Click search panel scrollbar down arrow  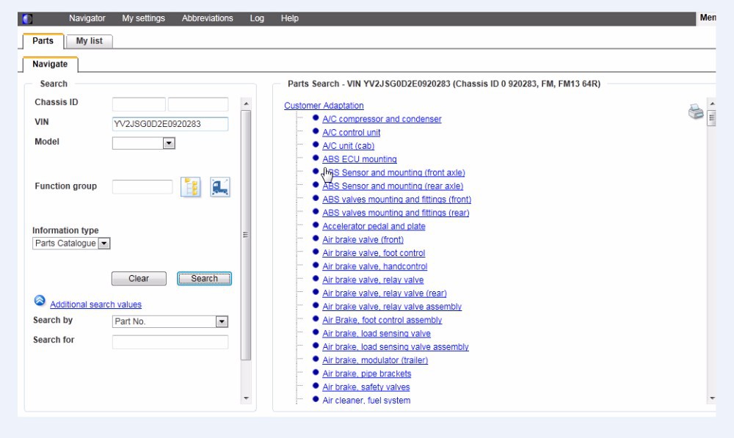pyautogui.click(x=246, y=398)
